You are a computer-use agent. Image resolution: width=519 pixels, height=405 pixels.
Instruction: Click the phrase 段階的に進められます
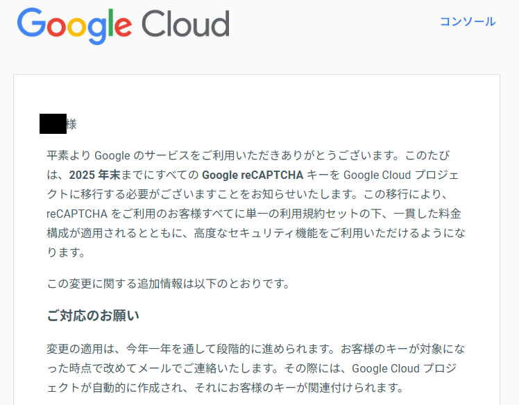click(x=246, y=347)
